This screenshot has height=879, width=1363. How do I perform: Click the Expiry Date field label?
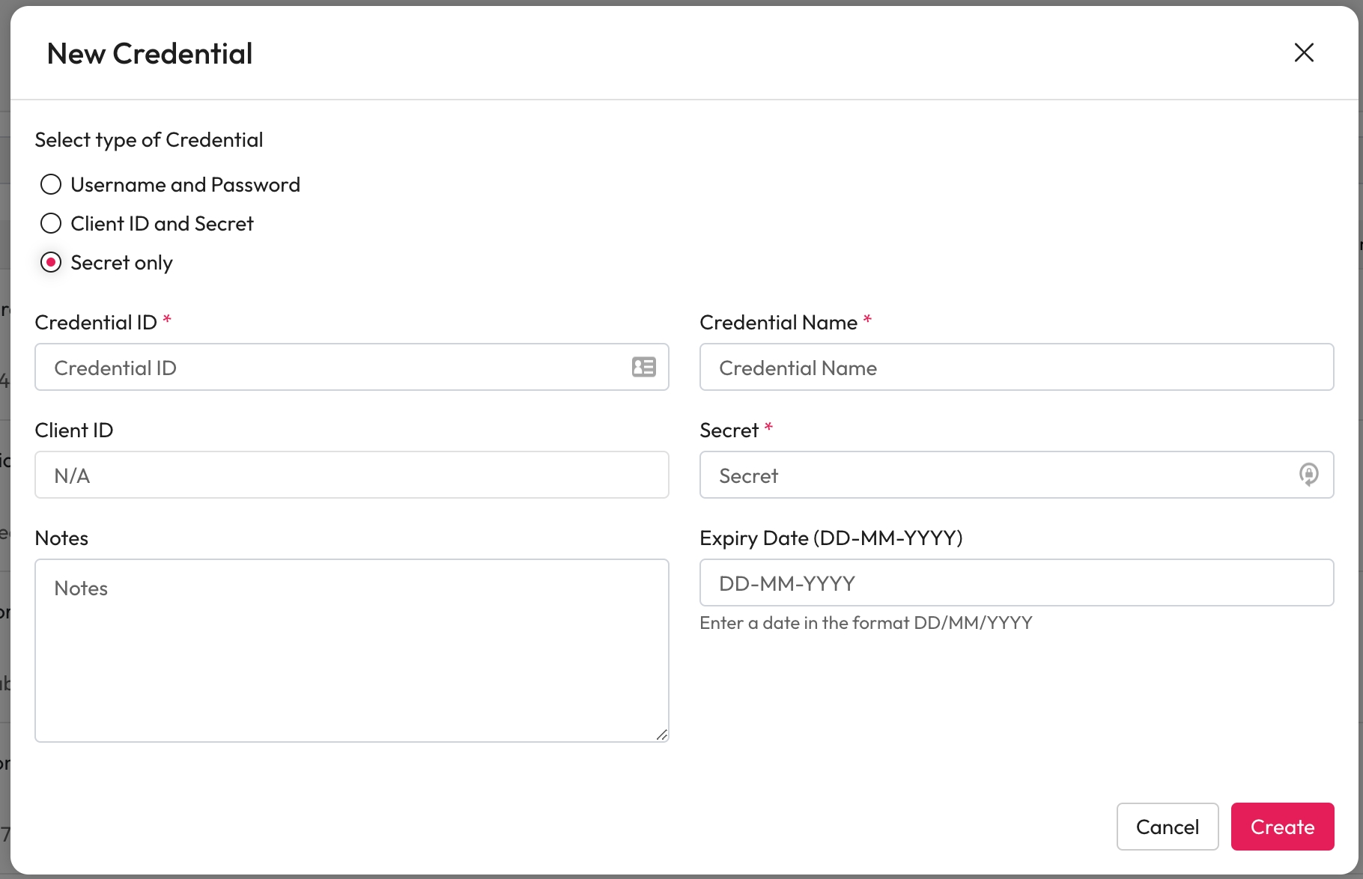(831, 538)
